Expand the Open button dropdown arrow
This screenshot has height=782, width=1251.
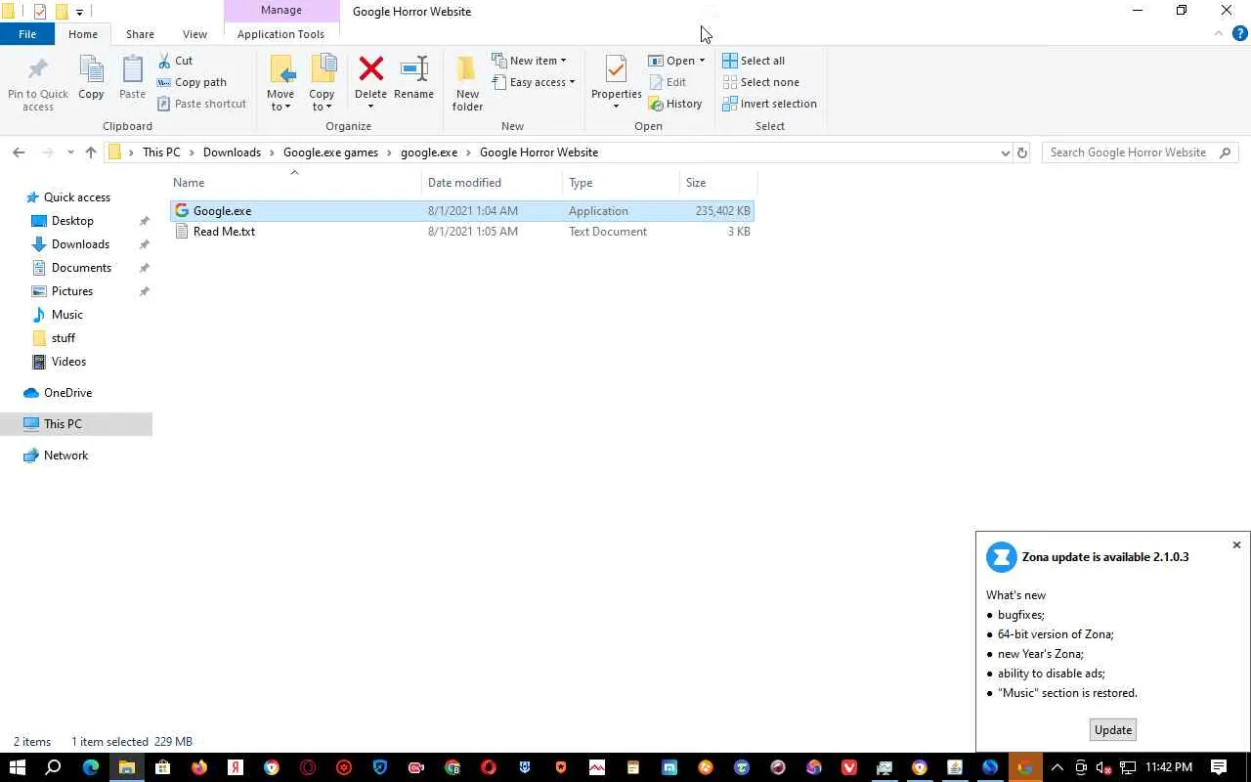pyautogui.click(x=702, y=61)
